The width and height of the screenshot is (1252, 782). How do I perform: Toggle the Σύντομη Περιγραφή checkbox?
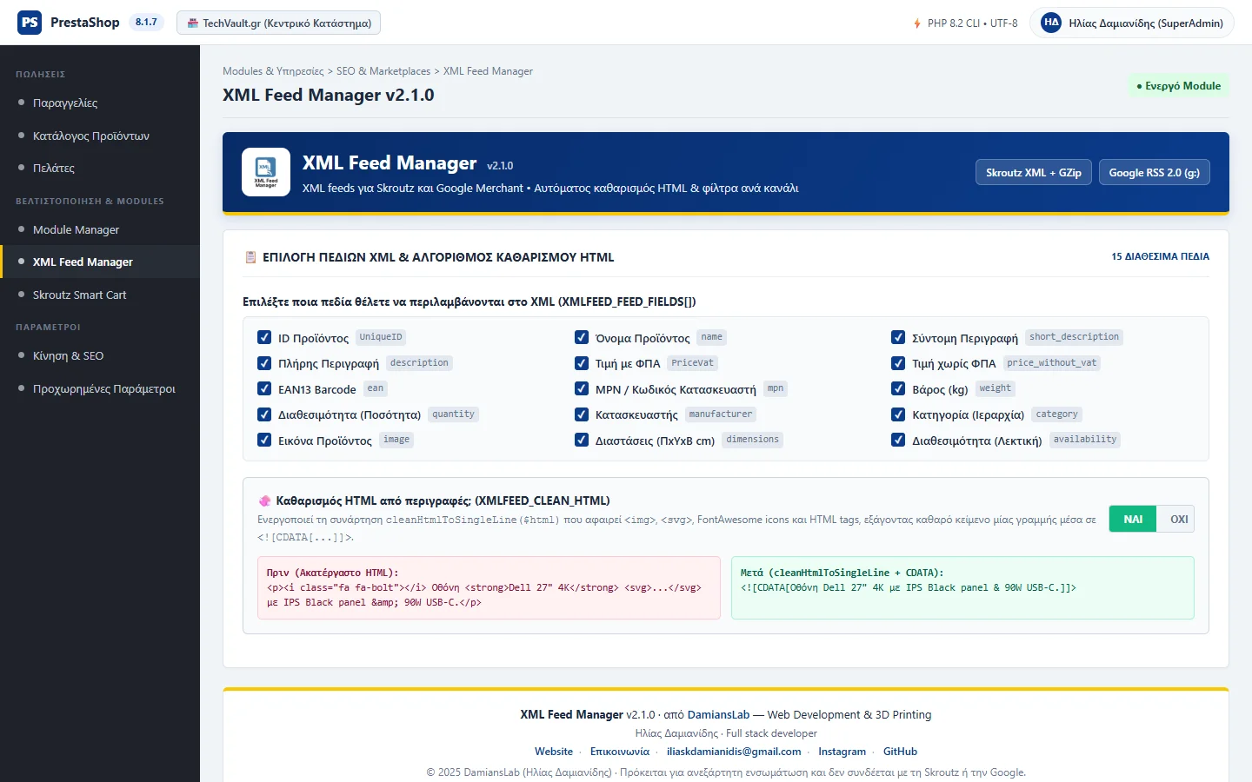(898, 338)
